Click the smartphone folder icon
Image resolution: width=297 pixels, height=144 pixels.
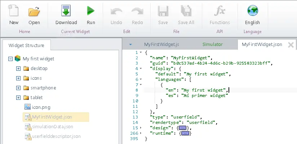click(x=26, y=88)
